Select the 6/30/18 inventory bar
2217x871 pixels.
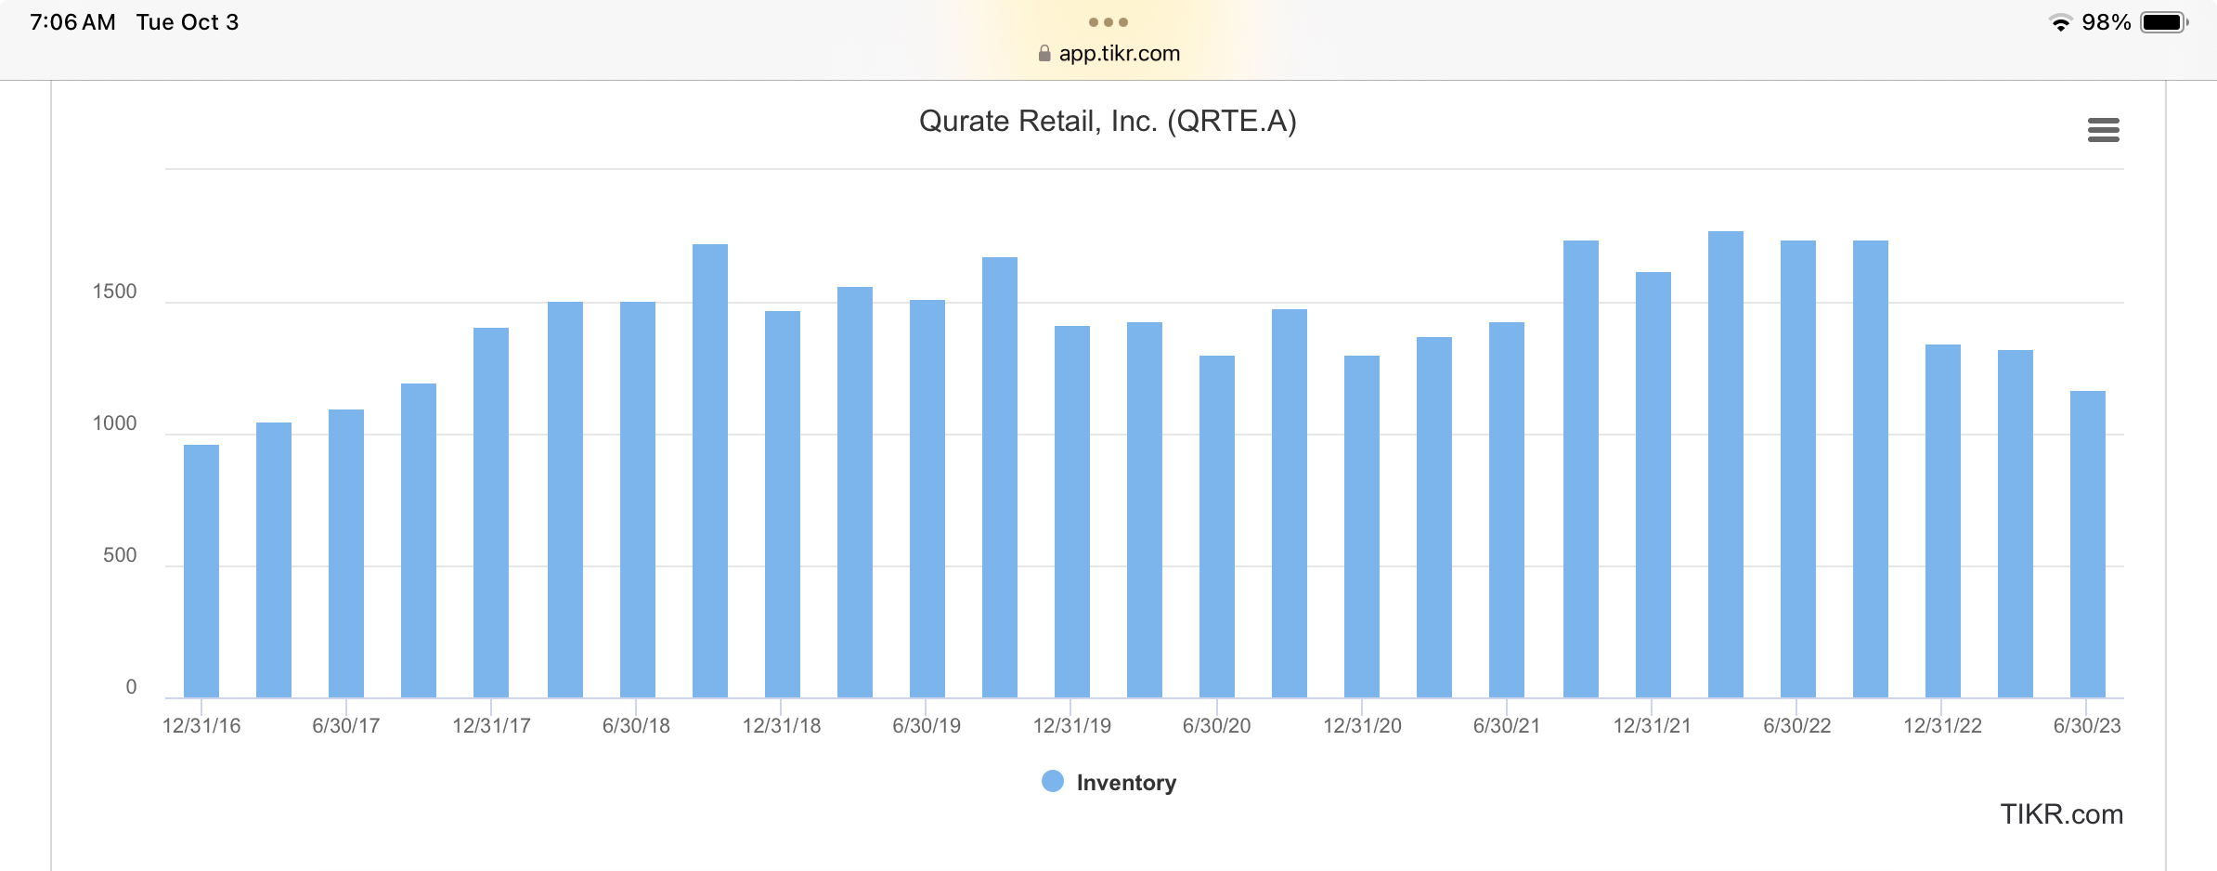638,500
